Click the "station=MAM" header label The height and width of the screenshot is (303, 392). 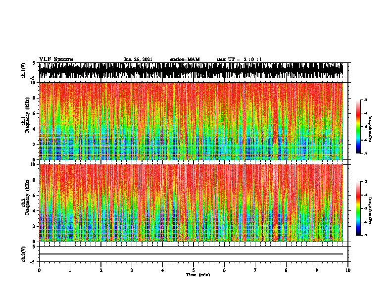(x=185, y=59)
